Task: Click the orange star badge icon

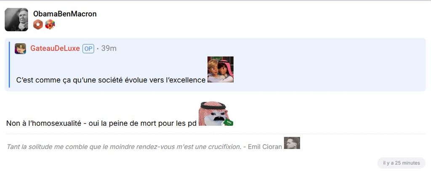Action: (x=38, y=25)
